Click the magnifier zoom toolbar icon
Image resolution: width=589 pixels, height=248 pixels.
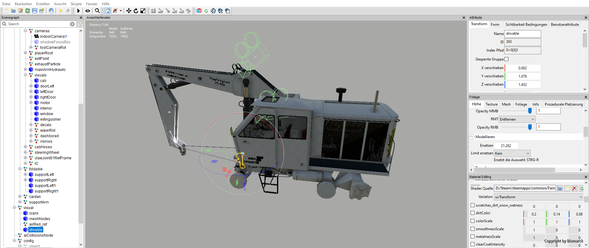(97, 11)
